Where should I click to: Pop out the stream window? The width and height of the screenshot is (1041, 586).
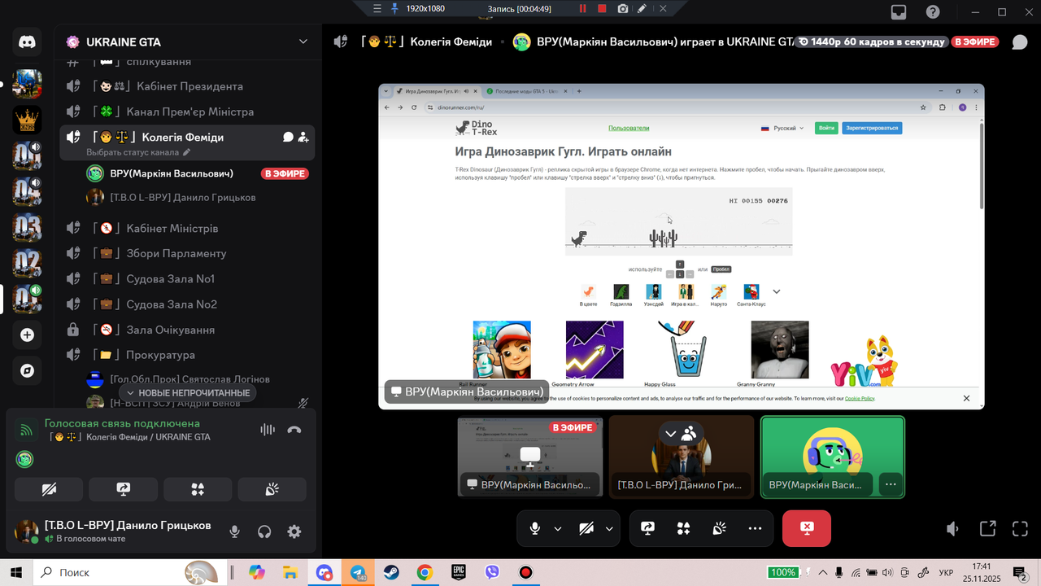click(x=987, y=529)
